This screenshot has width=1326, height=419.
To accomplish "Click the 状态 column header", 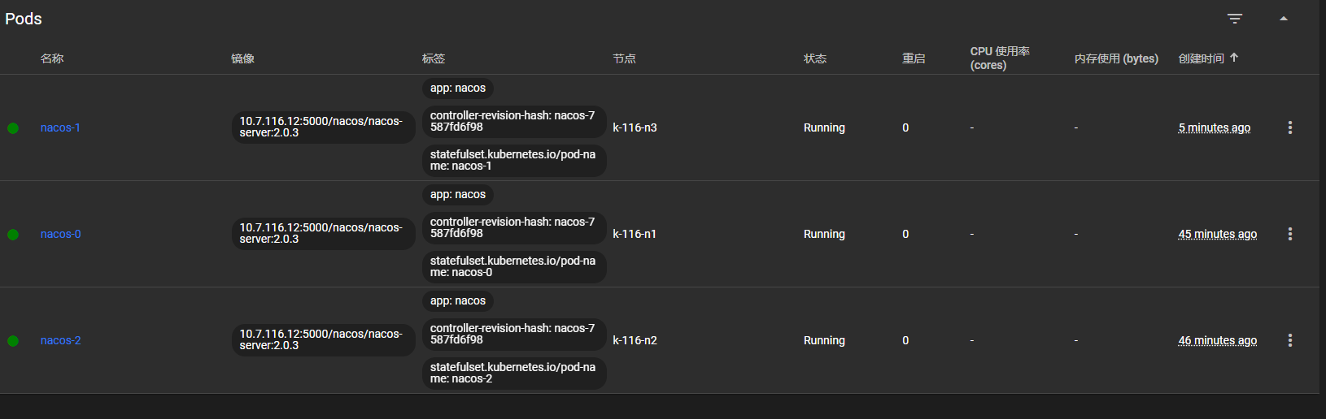I will click(x=815, y=58).
